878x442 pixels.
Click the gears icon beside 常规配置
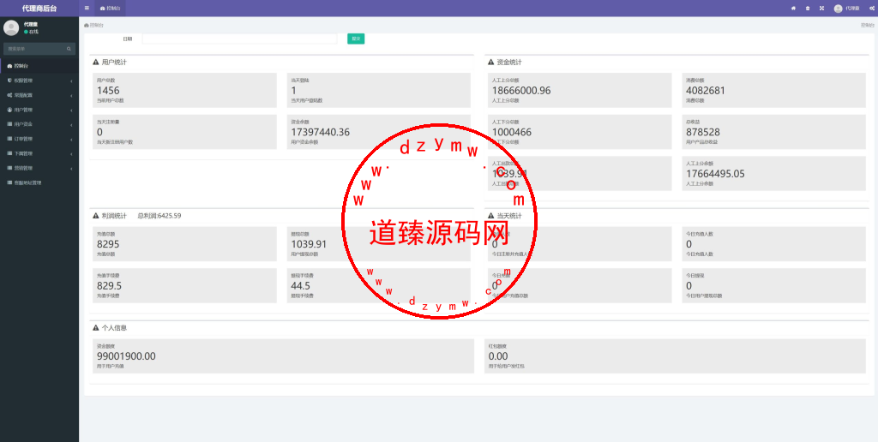point(9,95)
